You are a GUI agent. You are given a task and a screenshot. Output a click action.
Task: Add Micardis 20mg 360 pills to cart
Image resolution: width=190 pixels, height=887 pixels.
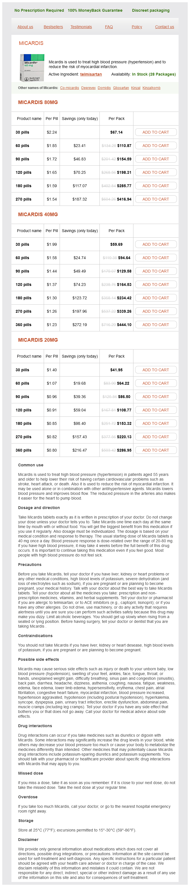155,450
